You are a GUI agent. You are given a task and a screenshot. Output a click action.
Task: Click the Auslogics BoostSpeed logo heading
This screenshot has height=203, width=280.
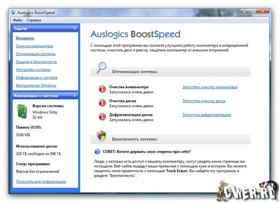(x=135, y=34)
